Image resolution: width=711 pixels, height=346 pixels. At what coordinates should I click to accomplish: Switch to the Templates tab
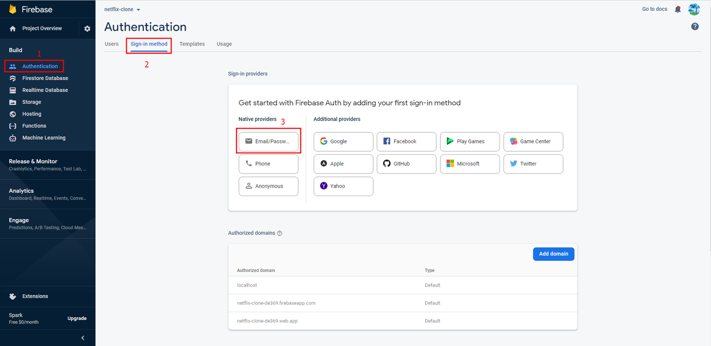pos(192,44)
